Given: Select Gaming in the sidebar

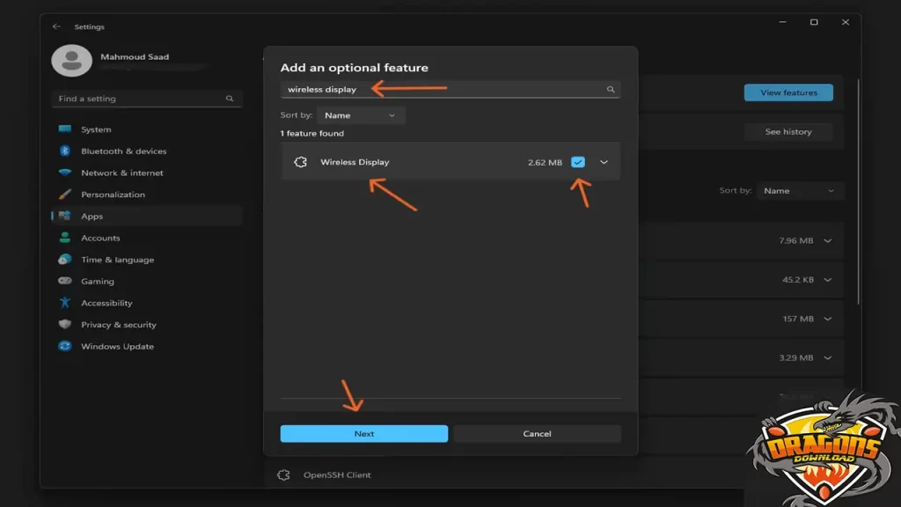Looking at the screenshot, I should pos(98,282).
